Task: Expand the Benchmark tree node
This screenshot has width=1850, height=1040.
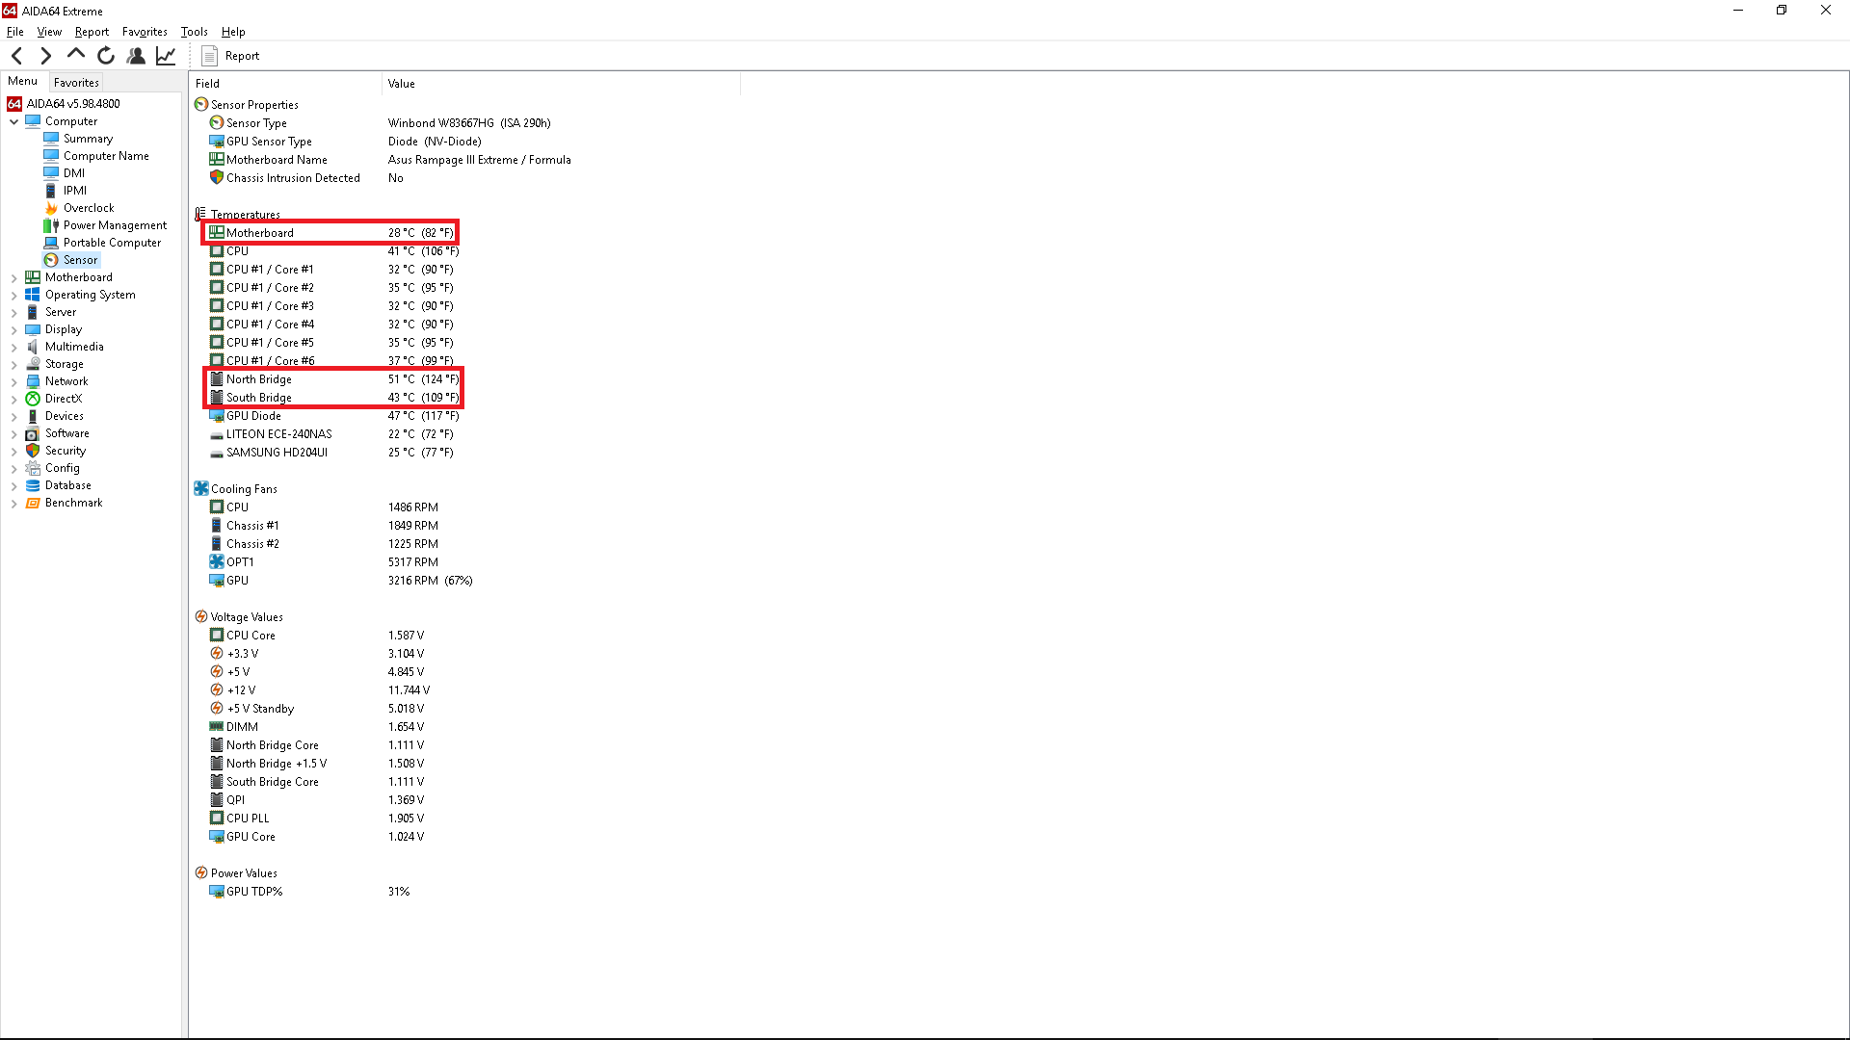Action: (x=14, y=503)
